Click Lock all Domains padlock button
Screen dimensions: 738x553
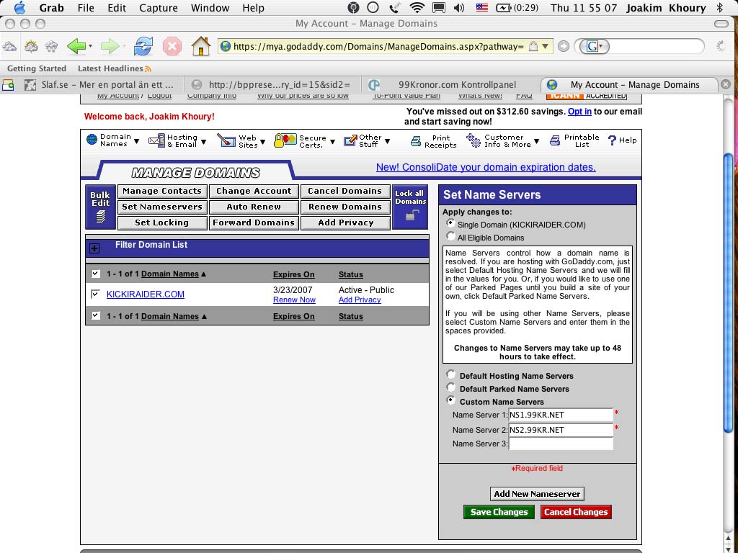coord(410,207)
